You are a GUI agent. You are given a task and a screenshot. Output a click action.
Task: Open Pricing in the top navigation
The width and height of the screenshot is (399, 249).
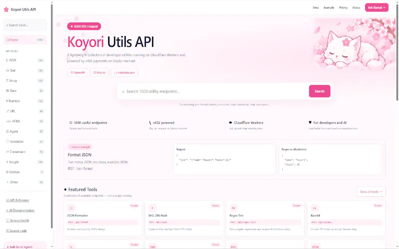343,7
